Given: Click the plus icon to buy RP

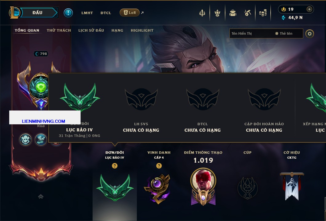Looking at the screenshot, I should tap(309, 9).
